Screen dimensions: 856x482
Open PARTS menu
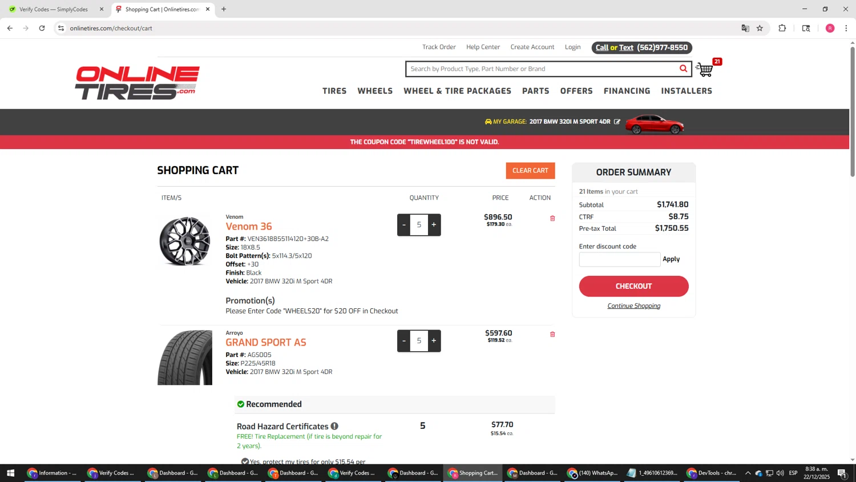[x=535, y=91]
